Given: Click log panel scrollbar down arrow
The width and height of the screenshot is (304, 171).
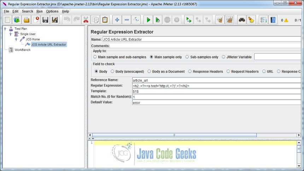Looking at the screenshot, I should [299, 166].
